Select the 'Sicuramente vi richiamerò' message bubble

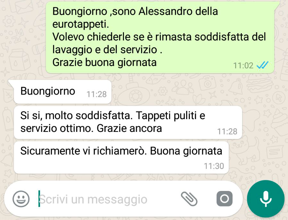121,157
